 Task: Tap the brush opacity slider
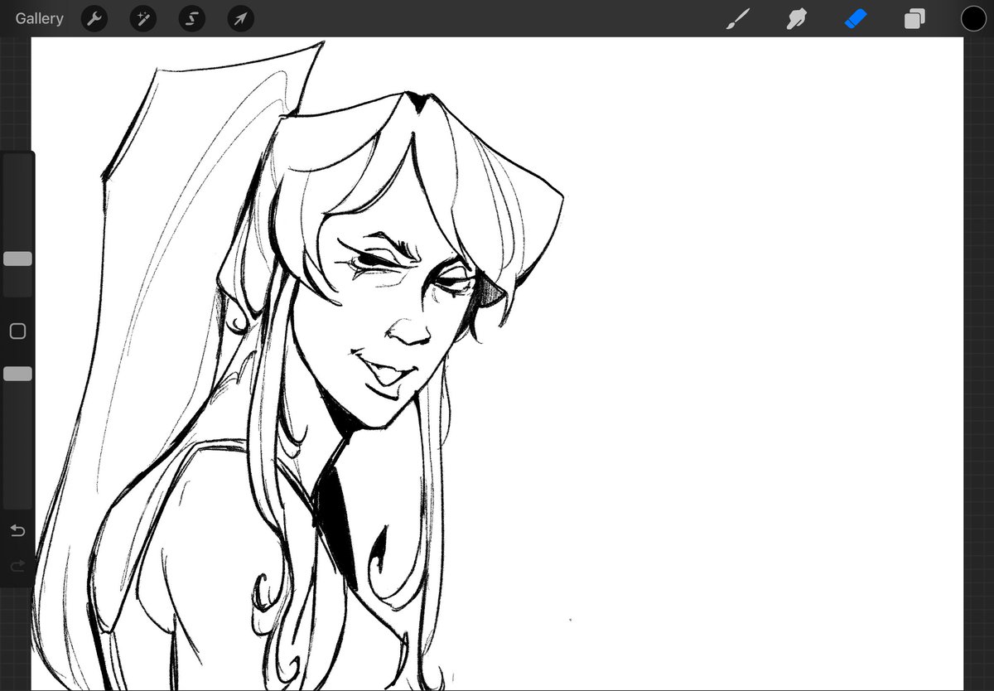coord(17,373)
